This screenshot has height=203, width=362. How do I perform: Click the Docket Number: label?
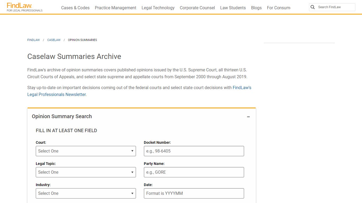click(157, 142)
